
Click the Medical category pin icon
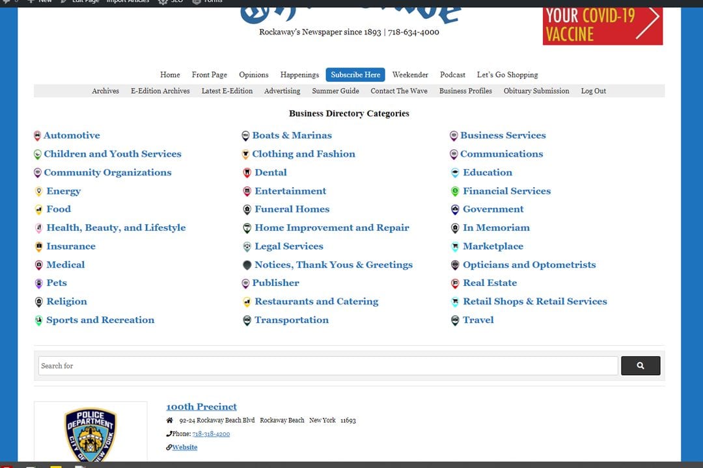point(38,265)
